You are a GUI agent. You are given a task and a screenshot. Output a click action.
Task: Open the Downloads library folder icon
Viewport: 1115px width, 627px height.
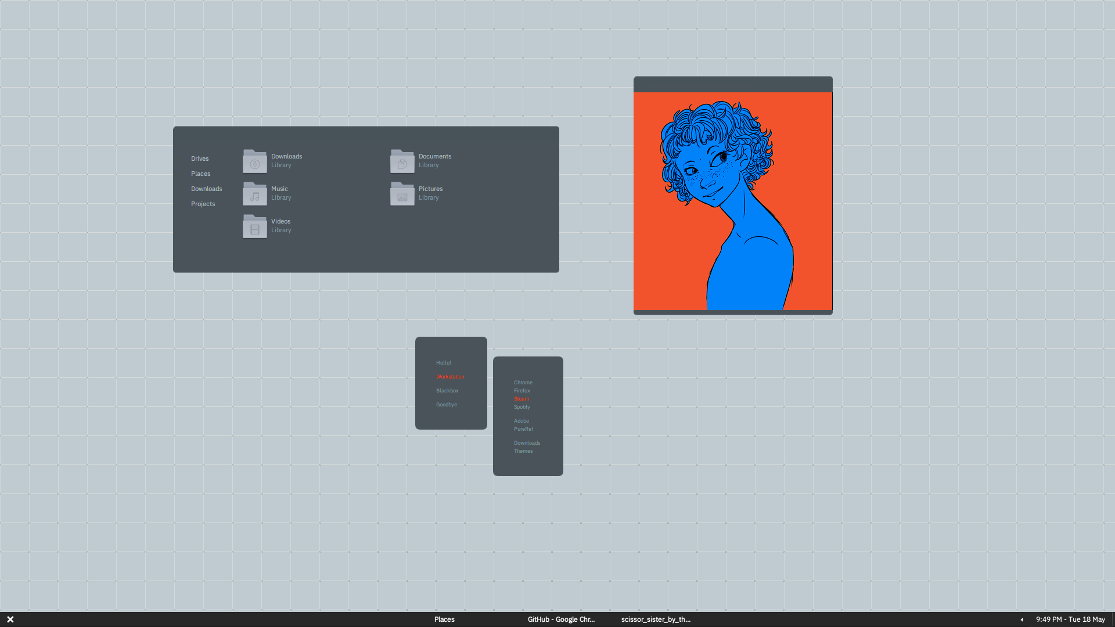(255, 161)
